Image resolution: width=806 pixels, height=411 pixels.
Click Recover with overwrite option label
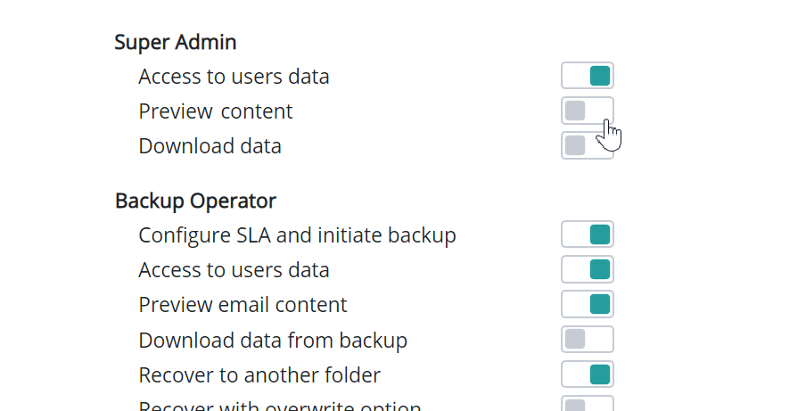point(279,407)
